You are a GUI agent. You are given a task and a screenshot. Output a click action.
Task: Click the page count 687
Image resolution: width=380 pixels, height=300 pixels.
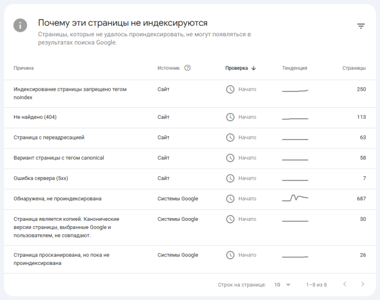click(x=361, y=199)
